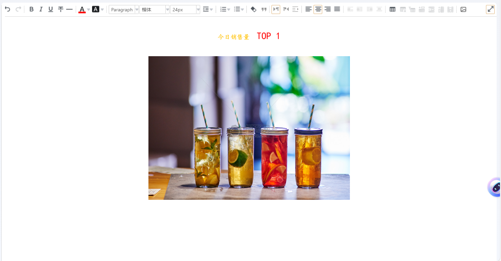Image resolution: width=501 pixels, height=261 pixels.
Task: Toggle fullscreen editor mode
Action: (490, 9)
